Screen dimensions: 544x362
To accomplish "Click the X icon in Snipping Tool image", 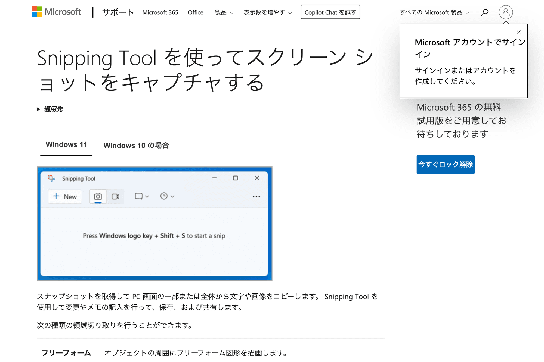I will pyautogui.click(x=257, y=178).
